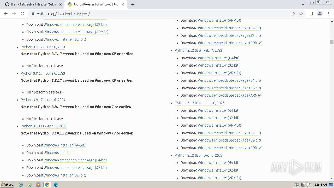The width and height of the screenshot is (334, 188).
Task: Click the show desktop tray icon
Action: [331, 185]
